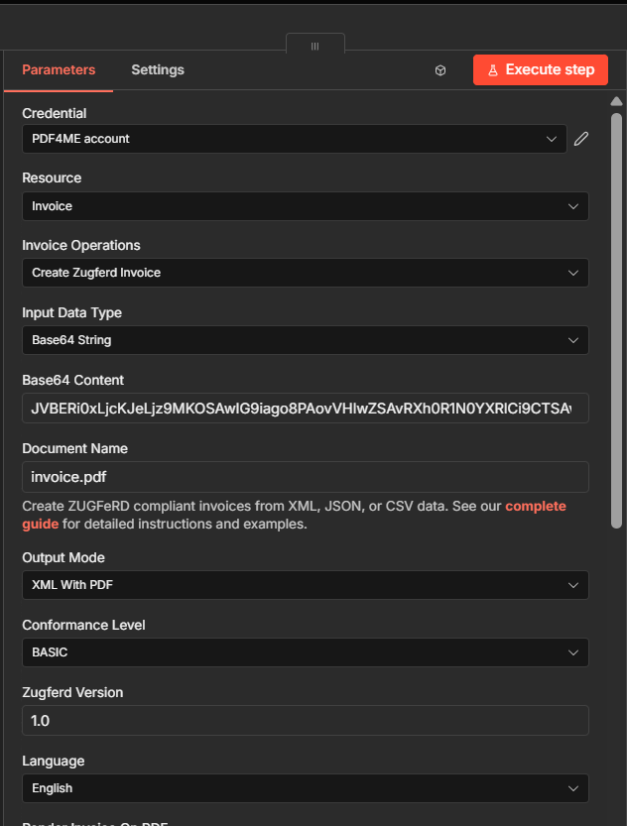The width and height of the screenshot is (627, 826).
Task: Open the Language dropdown set to English
Action: (305, 787)
